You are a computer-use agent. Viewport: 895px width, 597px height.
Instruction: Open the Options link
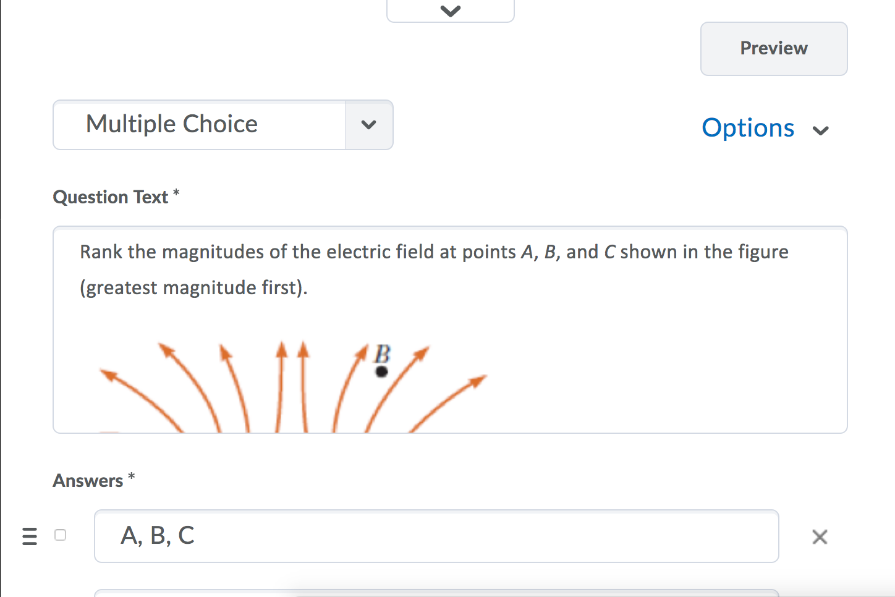(748, 128)
